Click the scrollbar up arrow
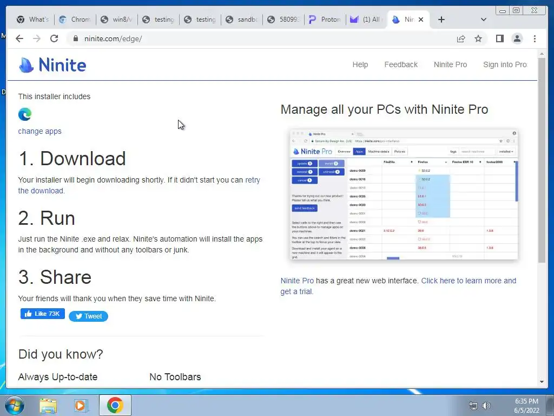The image size is (554, 416). [542, 54]
